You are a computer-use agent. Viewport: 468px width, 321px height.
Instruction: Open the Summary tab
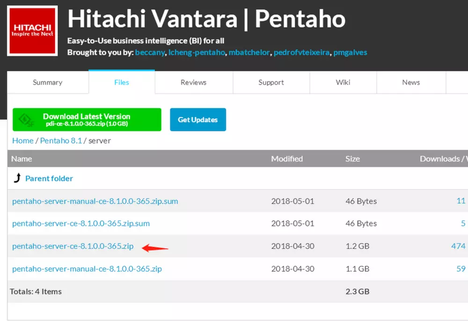[x=48, y=82]
